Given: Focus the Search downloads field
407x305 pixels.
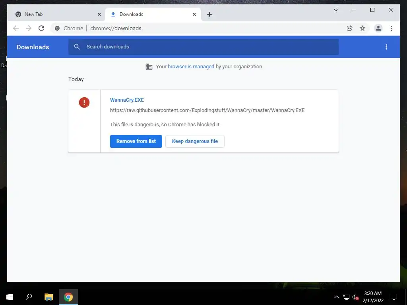Looking at the screenshot, I should 203,47.
